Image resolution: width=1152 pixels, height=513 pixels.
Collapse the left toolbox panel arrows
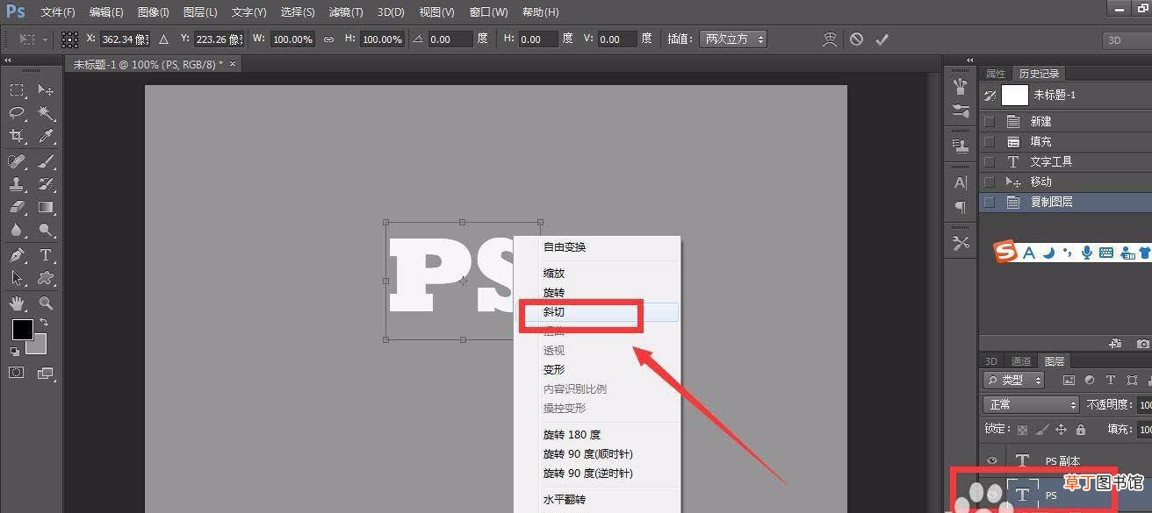tap(8, 60)
